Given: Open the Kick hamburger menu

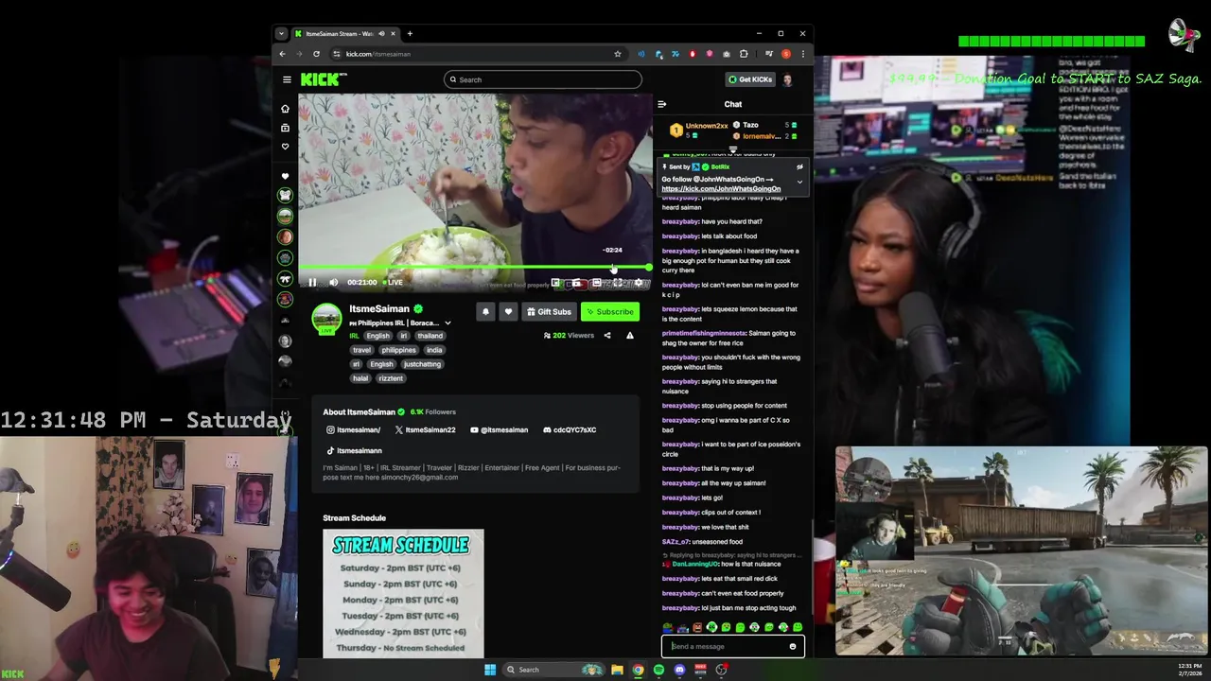Looking at the screenshot, I should point(287,79).
